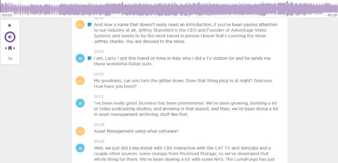The image size is (338, 163).
Task: Click the LJ avatar beside 'My goodness' line
Action: [80, 81]
